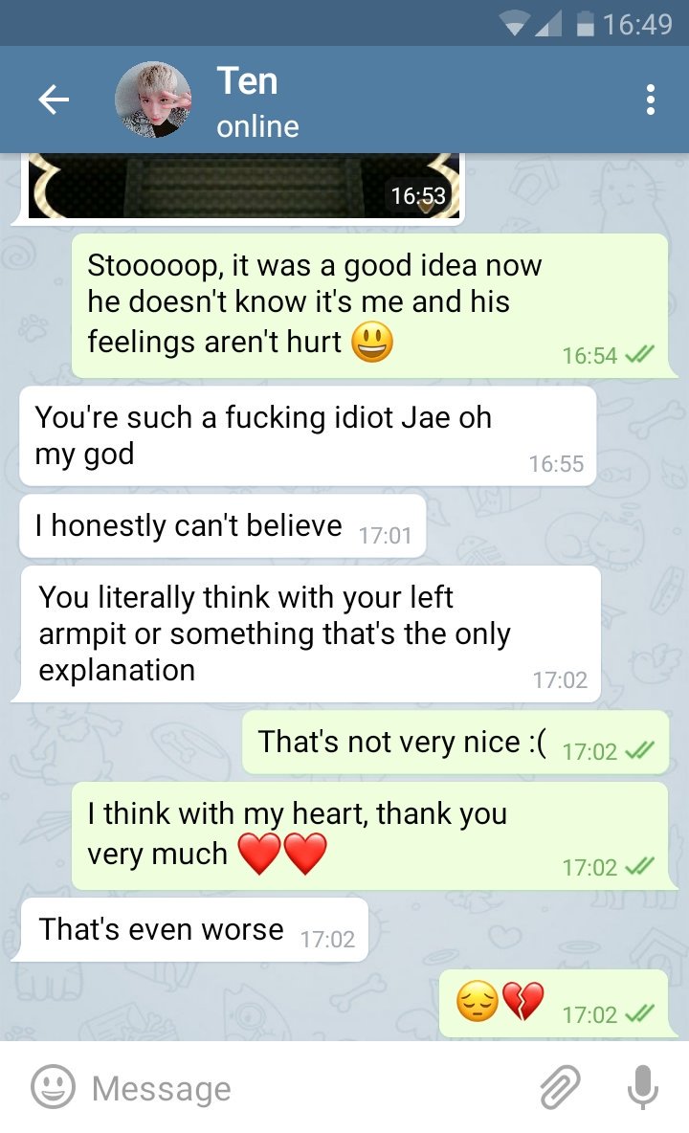Open the three-dot overflow menu
This screenshot has width=689, height=1133.
650,100
